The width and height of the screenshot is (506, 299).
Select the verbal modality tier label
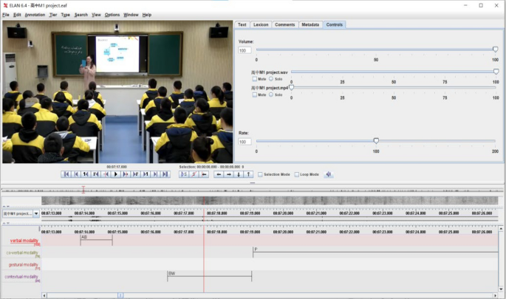pos(24,241)
